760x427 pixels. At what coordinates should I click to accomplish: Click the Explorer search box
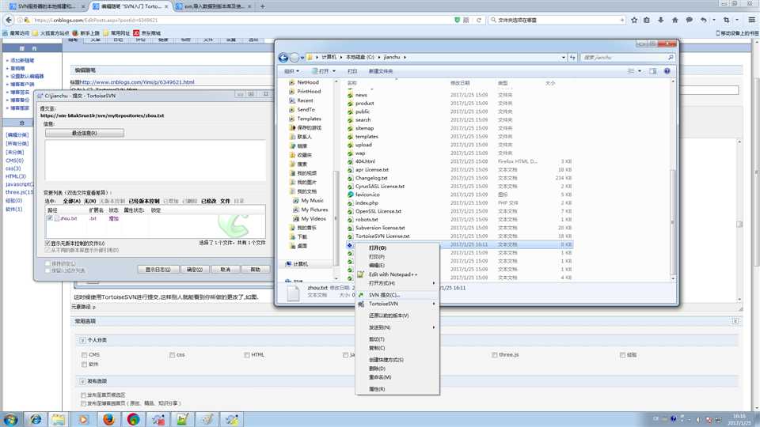click(x=628, y=57)
